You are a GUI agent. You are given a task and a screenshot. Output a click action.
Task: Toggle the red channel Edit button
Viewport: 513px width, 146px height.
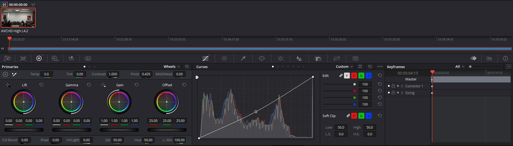pos(354,76)
